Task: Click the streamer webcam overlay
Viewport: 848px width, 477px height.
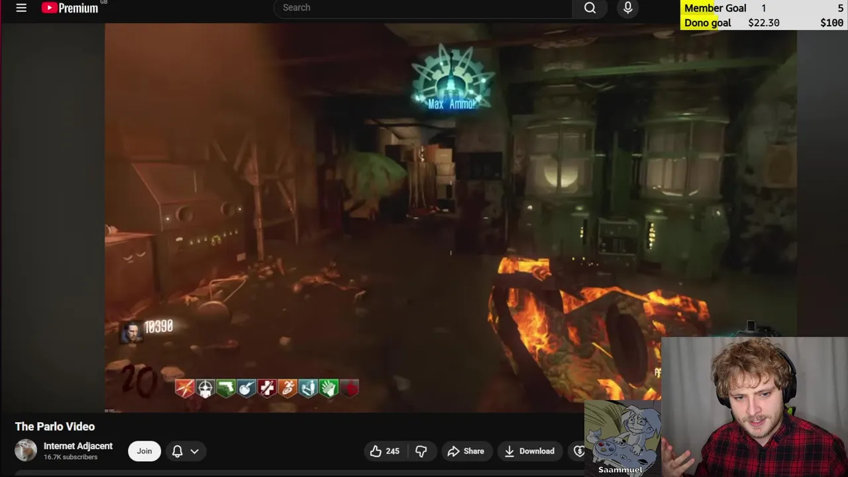Action: pos(755,407)
